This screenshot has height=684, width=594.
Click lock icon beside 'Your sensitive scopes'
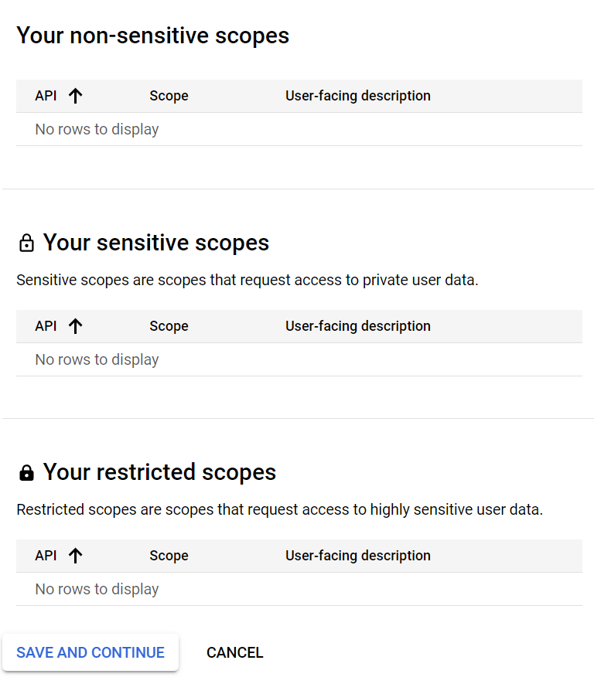click(26, 243)
